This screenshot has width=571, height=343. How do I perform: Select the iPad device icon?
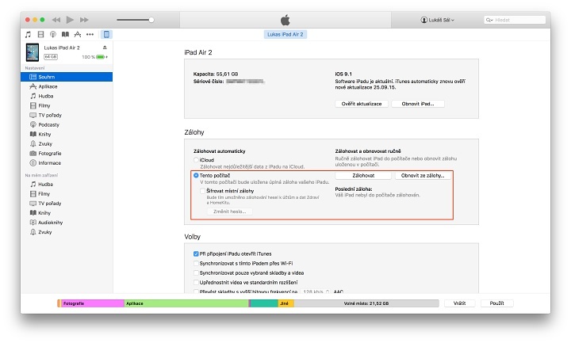click(x=106, y=35)
